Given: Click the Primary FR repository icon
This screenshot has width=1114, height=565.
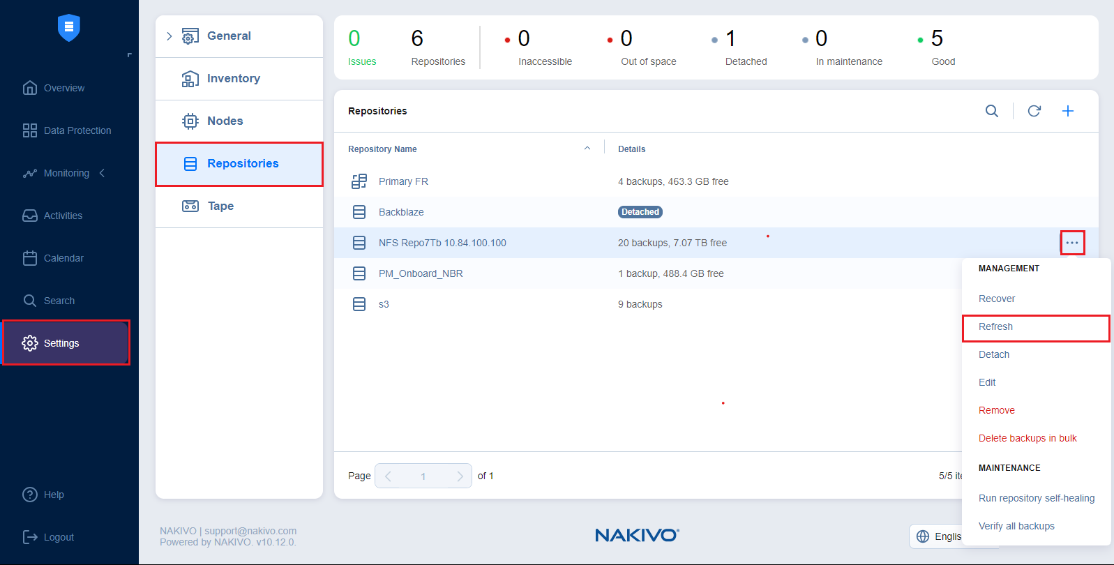Looking at the screenshot, I should 359,181.
